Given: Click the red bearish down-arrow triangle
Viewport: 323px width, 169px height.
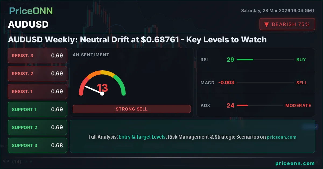Looking at the screenshot, I should pyautogui.click(x=266, y=24).
